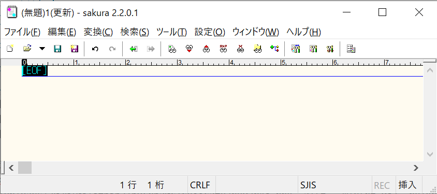
Task: Click the Replace (R>P) icon
Action: click(x=223, y=49)
